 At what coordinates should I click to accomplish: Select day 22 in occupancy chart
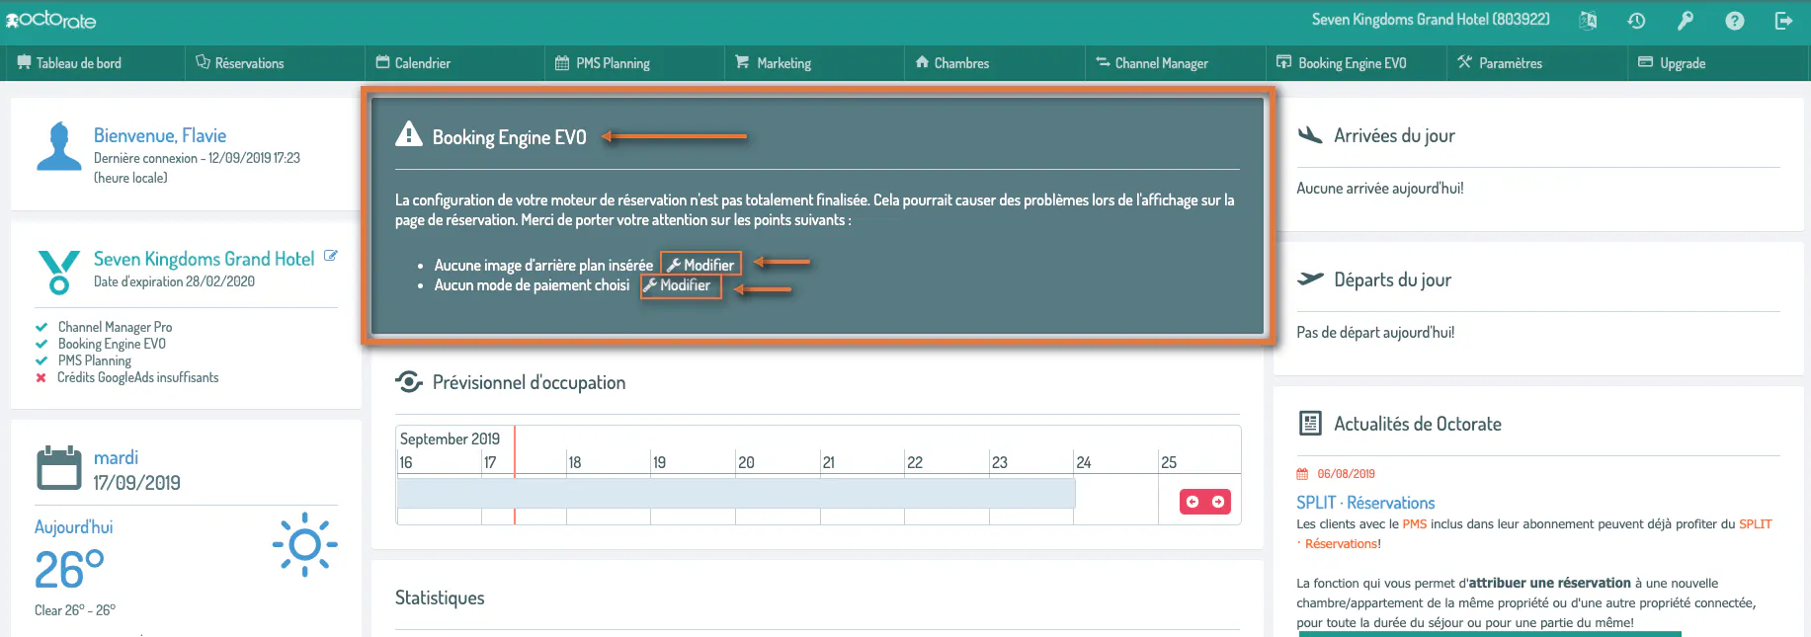[915, 462]
